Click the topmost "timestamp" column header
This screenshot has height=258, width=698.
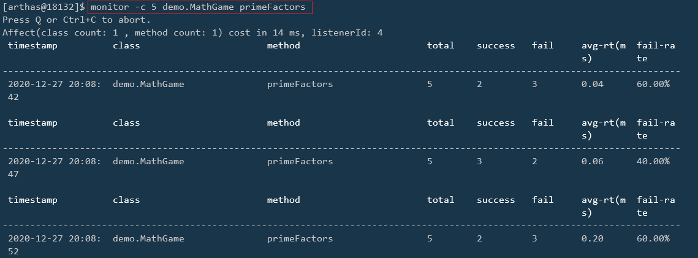(32, 45)
